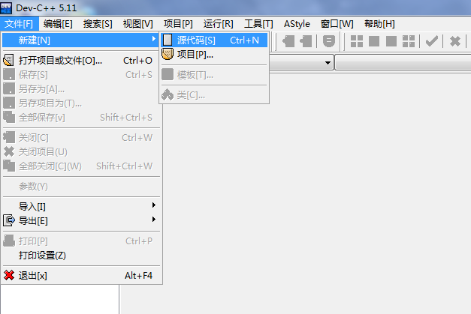
Task: Click 打开项目或文件[O]... menu entry
Action: pos(81,61)
